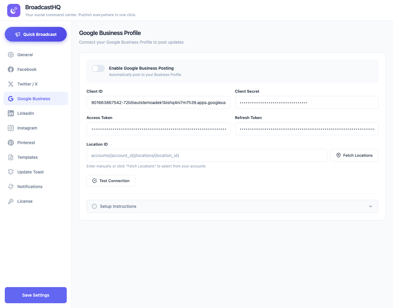Toggle the Enable Google Business Posting switch off
Viewport: 393px width, 308px height.
98,68
